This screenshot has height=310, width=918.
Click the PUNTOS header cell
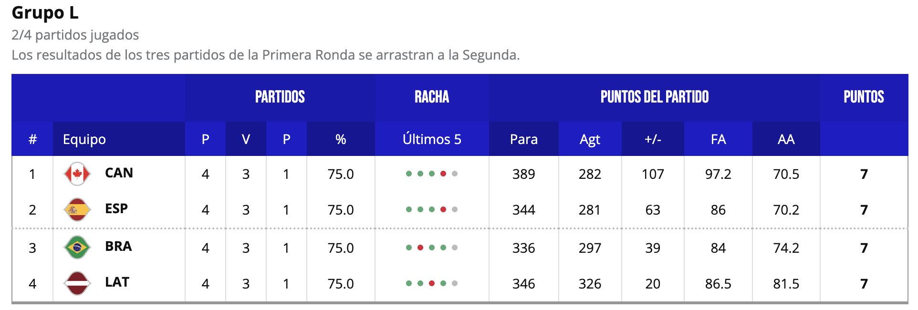[864, 97]
